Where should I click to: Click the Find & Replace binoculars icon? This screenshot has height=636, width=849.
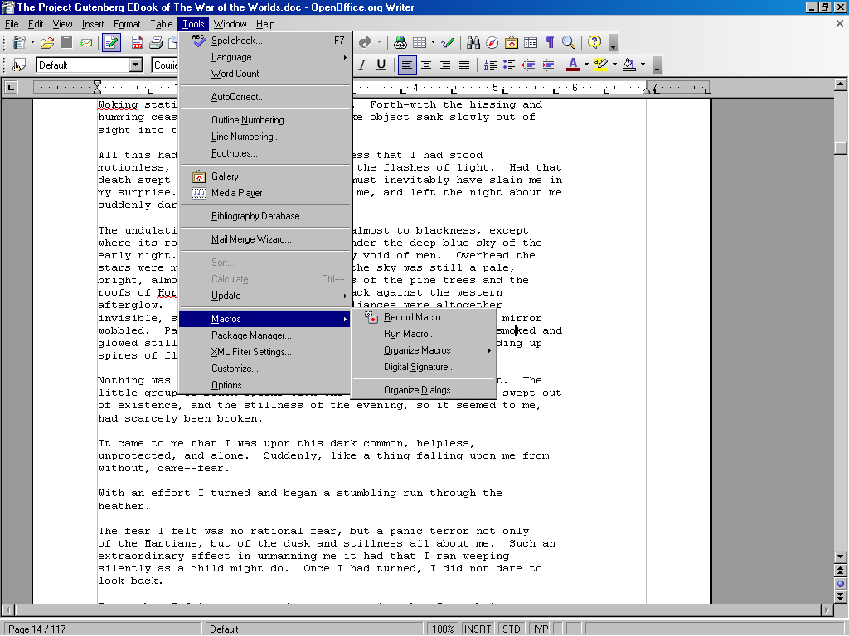(x=473, y=42)
